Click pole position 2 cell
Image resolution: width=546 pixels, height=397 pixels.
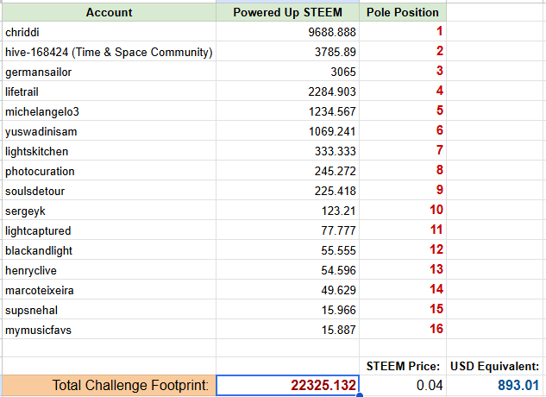pos(403,52)
